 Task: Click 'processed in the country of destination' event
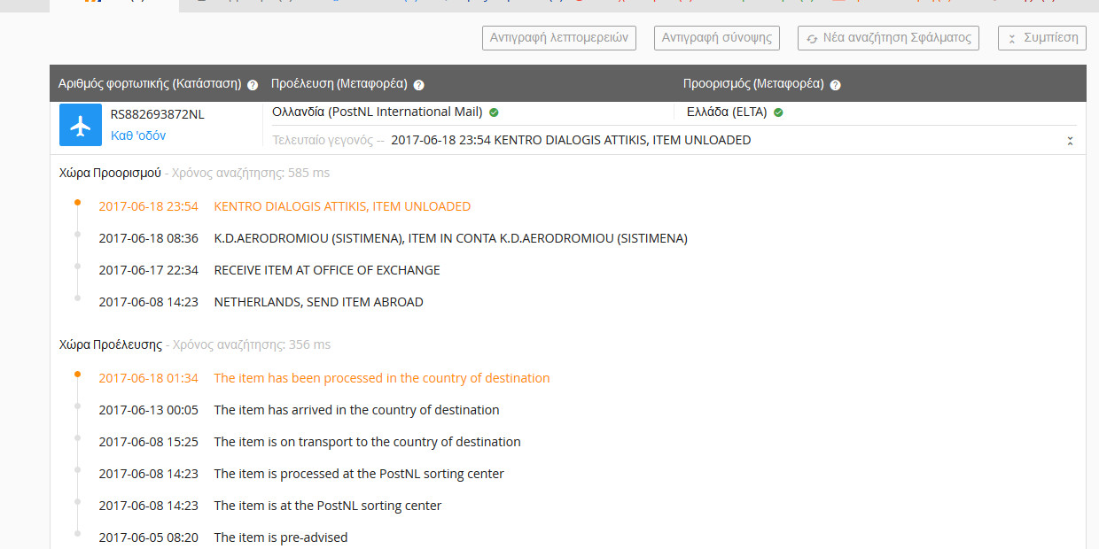pos(382,378)
